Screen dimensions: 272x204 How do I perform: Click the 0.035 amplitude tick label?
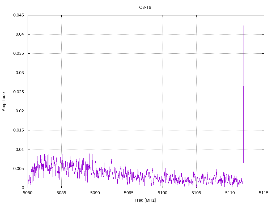coord(19,53)
